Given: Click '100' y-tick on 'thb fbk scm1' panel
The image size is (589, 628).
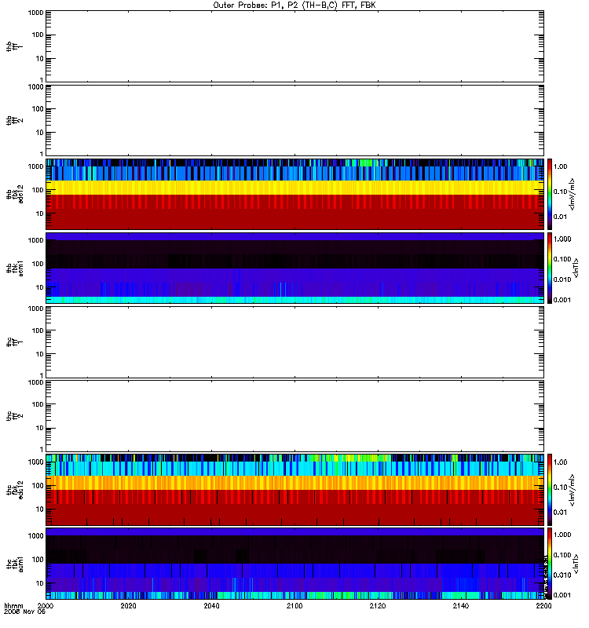Looking at the screenshot, I should point(38,264).
